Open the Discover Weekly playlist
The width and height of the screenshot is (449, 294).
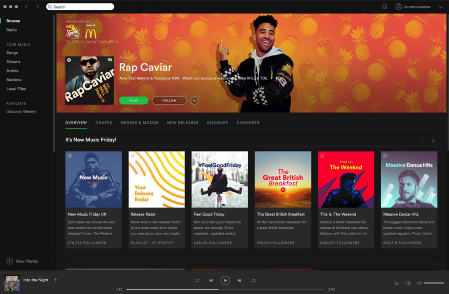click(21, 112)
